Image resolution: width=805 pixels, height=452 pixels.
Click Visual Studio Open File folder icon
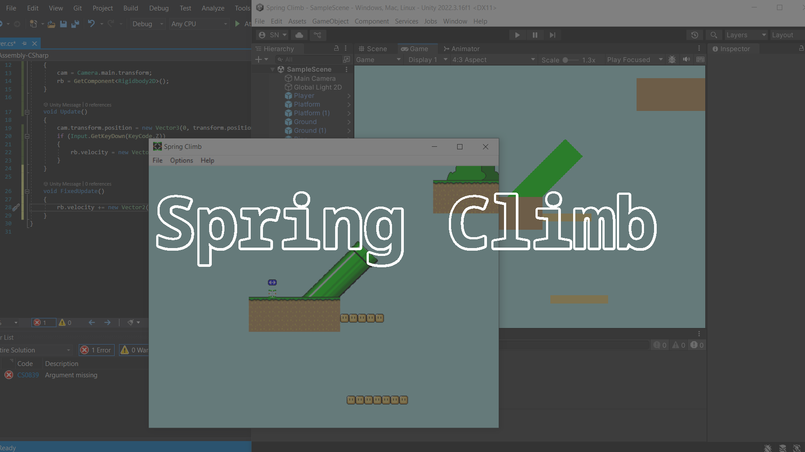coord(51,24)
